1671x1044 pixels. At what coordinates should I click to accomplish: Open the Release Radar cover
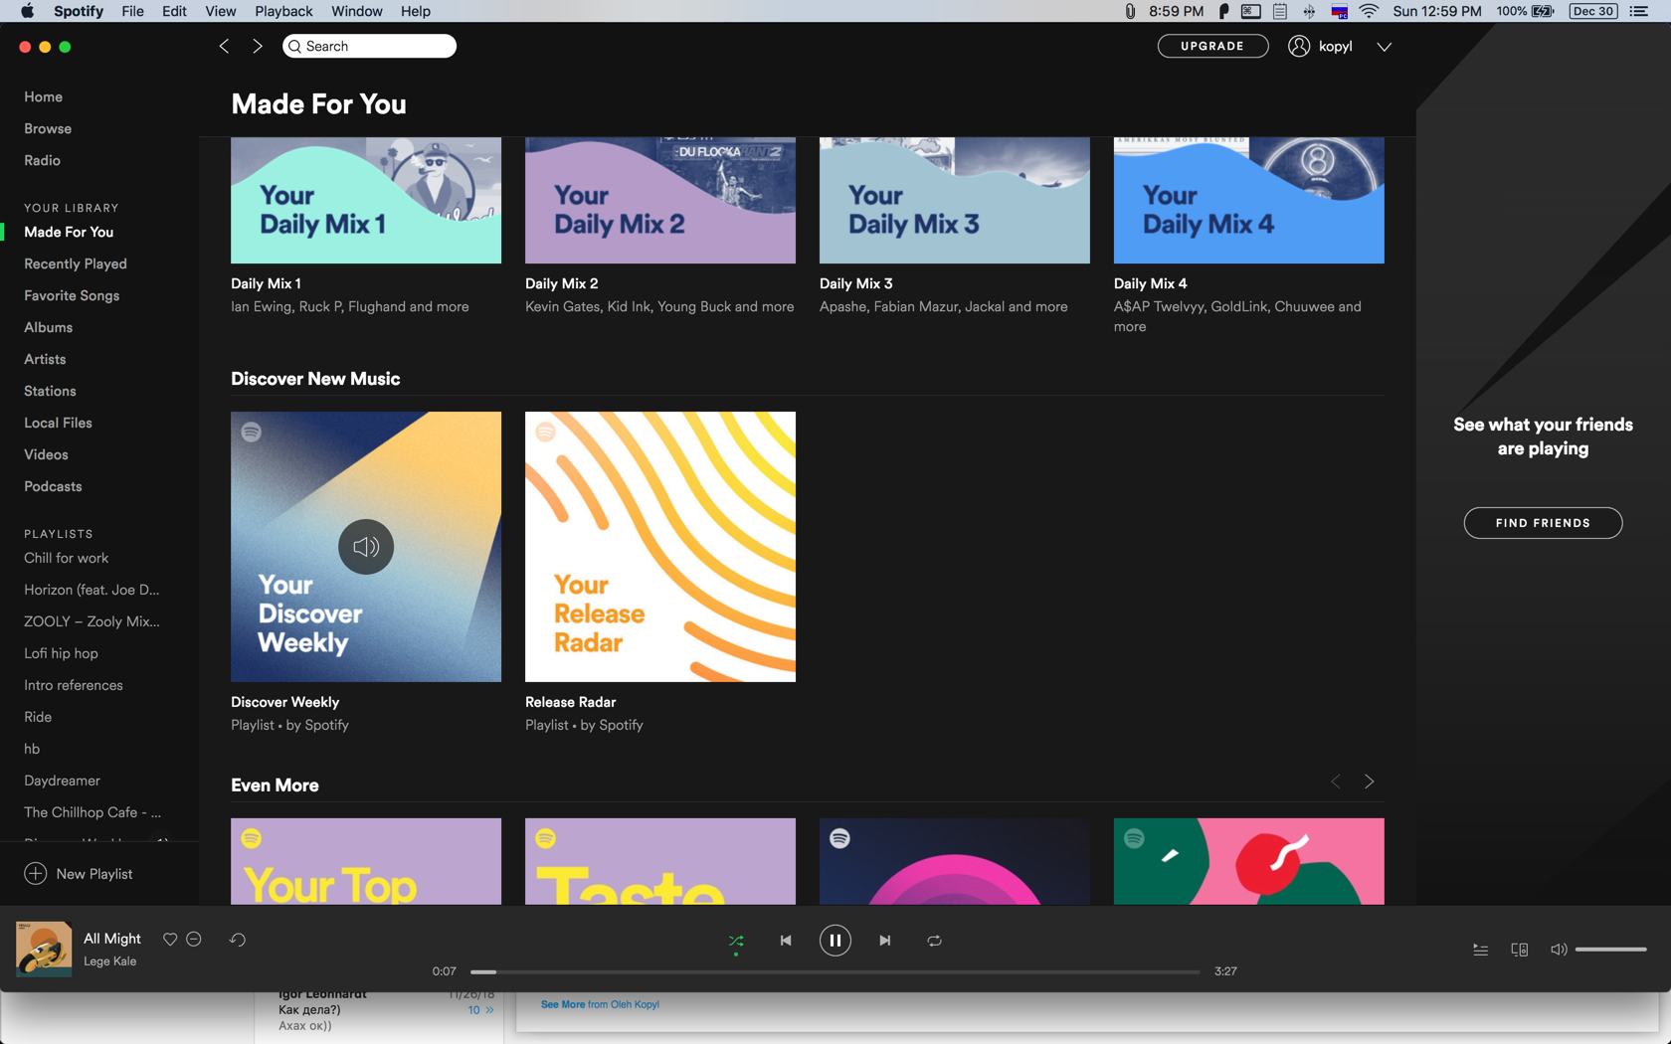pos(660,547)
